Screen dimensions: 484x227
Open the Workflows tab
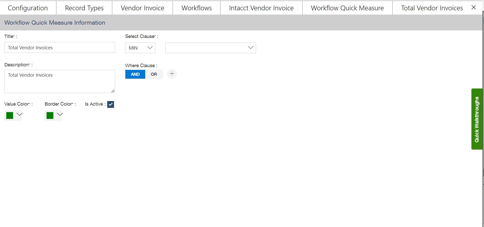(197, 8)
